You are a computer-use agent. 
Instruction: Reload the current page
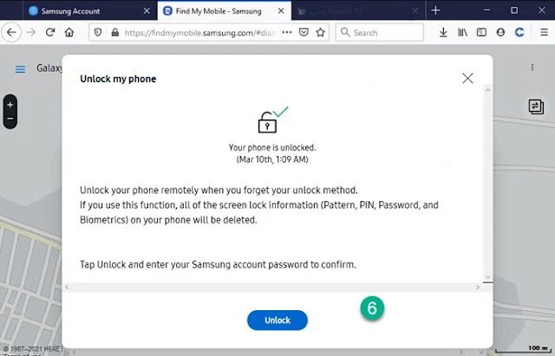(50, 32)
